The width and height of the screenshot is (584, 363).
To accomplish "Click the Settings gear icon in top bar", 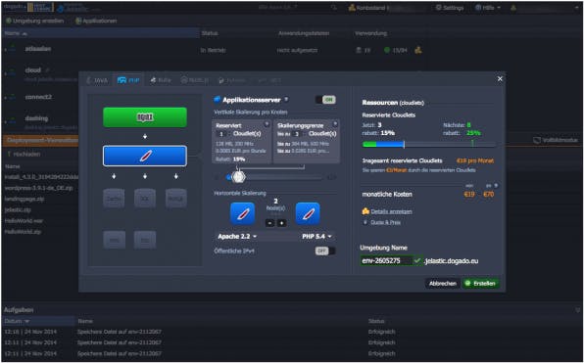I will coord(438,8).
